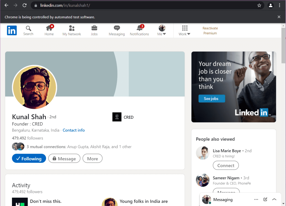
Task: Click the page vertical scrollbar
Action: pyautogui.click(x=283, y=46)
